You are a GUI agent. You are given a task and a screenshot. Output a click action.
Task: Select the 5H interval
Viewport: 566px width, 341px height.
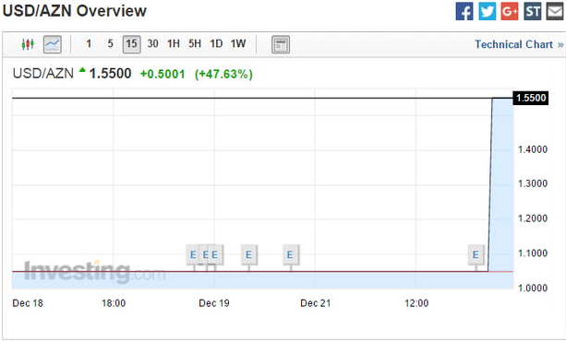coord(195,44)
